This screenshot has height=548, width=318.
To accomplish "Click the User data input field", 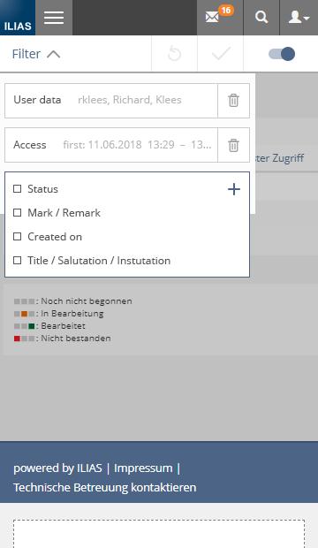I will click(111, 101).
